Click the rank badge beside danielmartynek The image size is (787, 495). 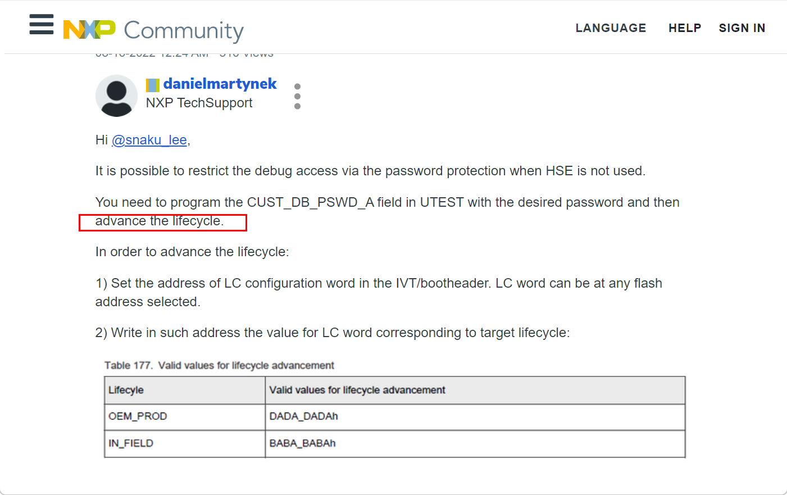[x=152, y=85]
